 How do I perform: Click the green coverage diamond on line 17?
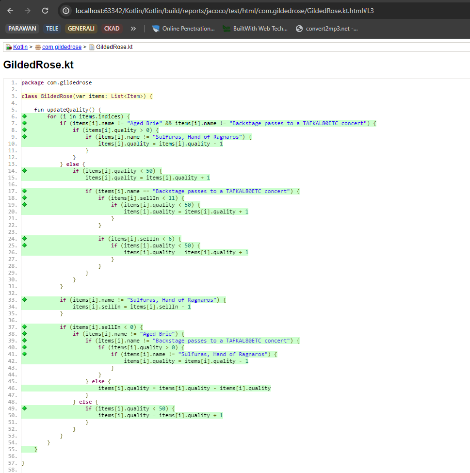pos(24,191)
